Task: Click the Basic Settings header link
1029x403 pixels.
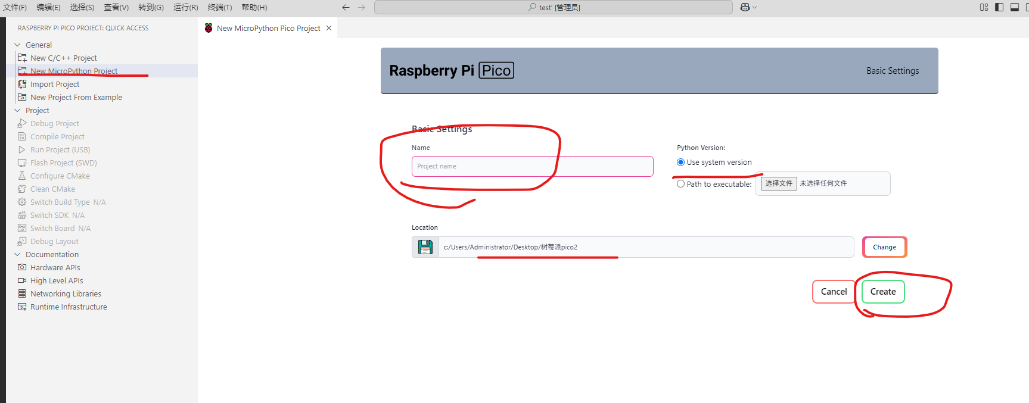Action: pyautogui.click(x=893, y=71)
